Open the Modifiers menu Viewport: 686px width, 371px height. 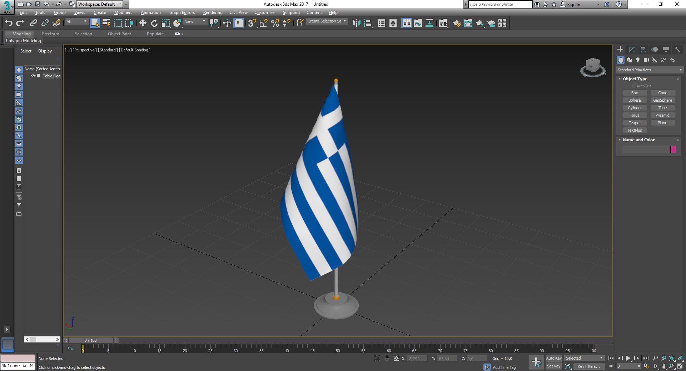tap(123, 12)
